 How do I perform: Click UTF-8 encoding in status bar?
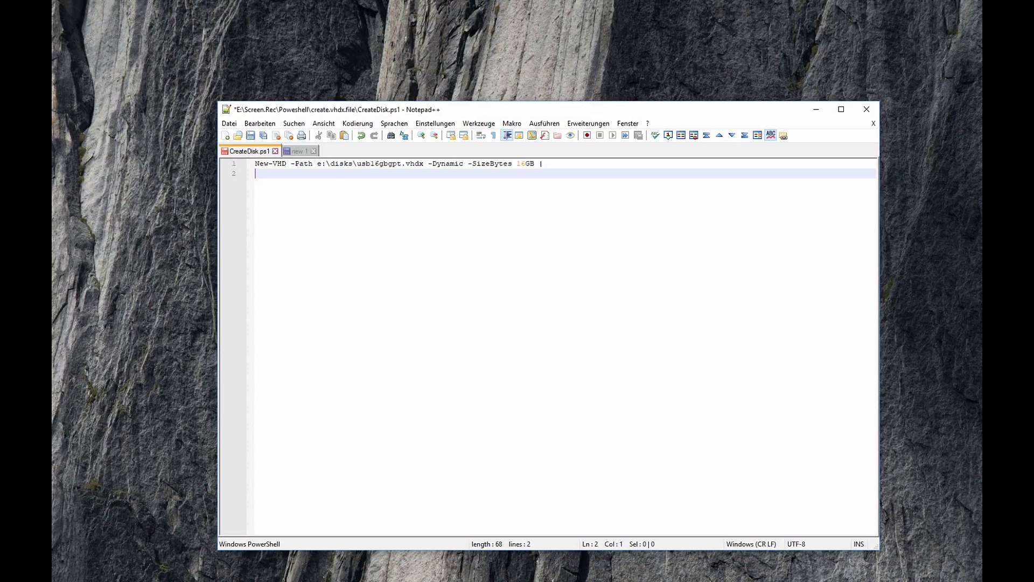tap(796, 544)
